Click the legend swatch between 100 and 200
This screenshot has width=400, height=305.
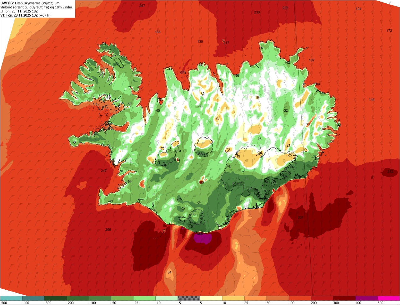[x=300, y=298]
